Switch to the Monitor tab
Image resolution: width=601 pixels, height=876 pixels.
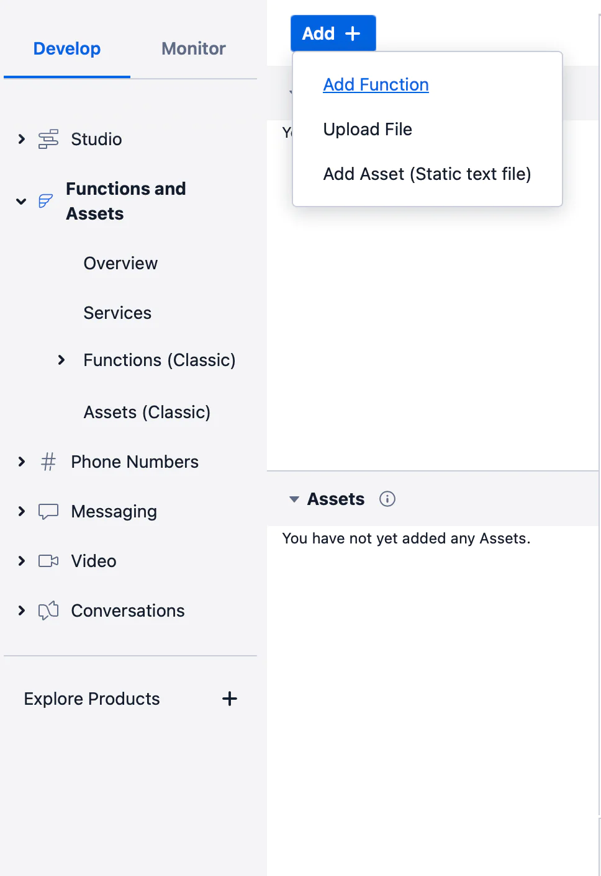click(194, 48)
